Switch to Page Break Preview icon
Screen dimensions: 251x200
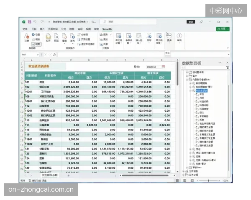[192, 180]
